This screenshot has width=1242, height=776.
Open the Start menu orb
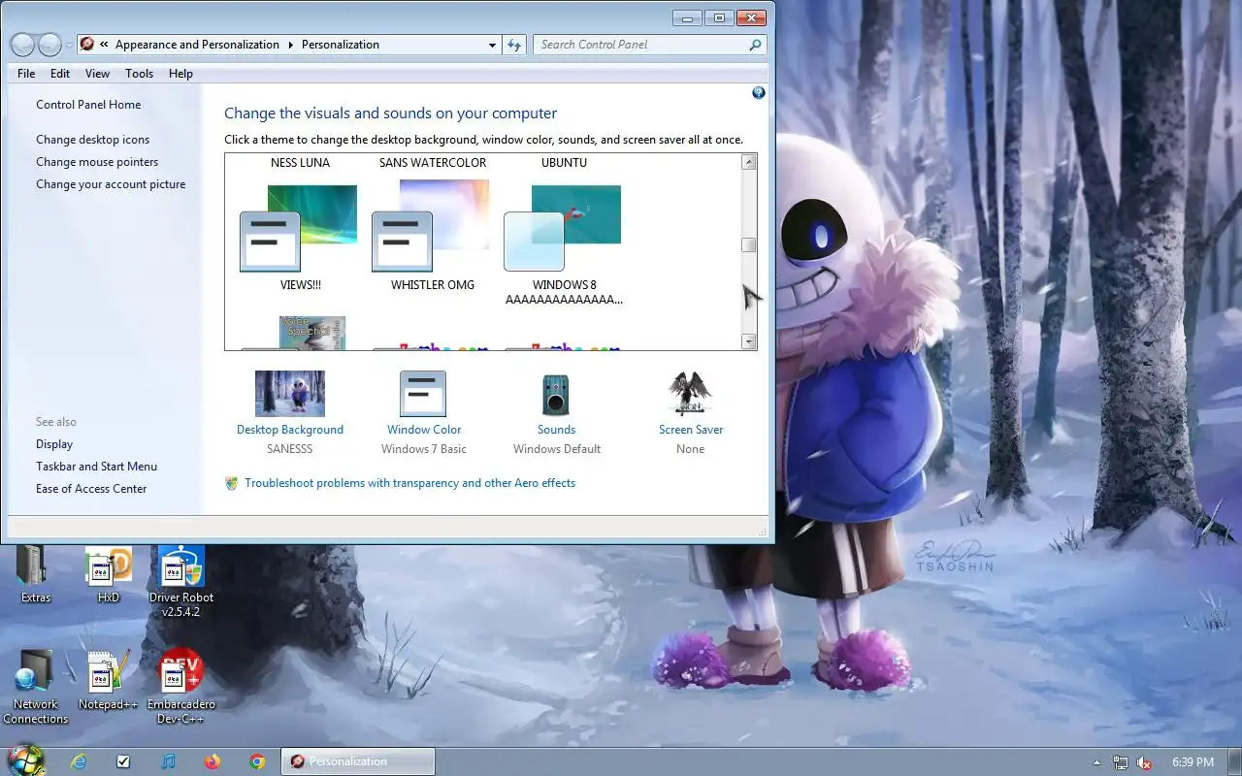[x=25, y=760]
